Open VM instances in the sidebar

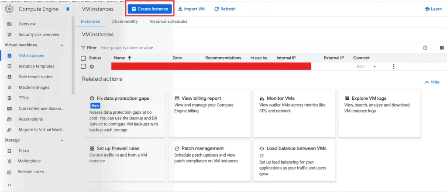click(31, 56)
